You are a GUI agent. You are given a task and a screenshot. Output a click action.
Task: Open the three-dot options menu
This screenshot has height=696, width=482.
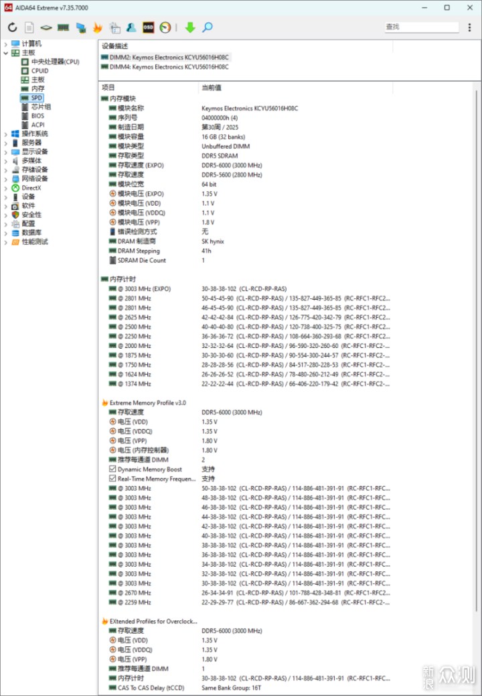pos(469,27)
